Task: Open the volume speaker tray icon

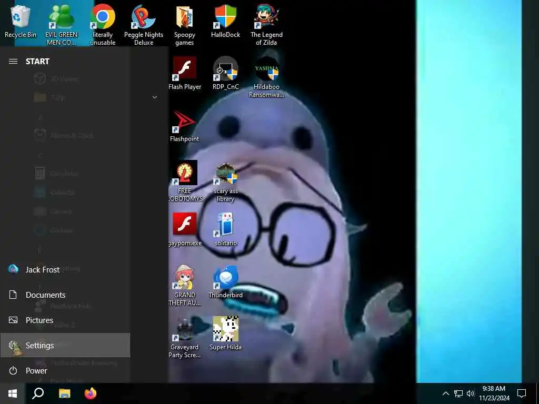Action: 471,393
